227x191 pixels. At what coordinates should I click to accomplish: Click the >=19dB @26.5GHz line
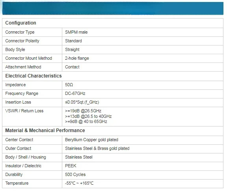tap(83, 111)
